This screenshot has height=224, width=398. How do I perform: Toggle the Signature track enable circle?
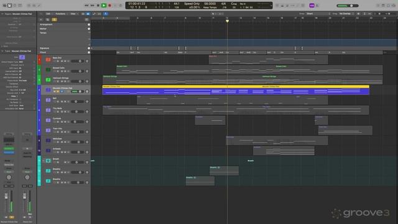[89, 48]
